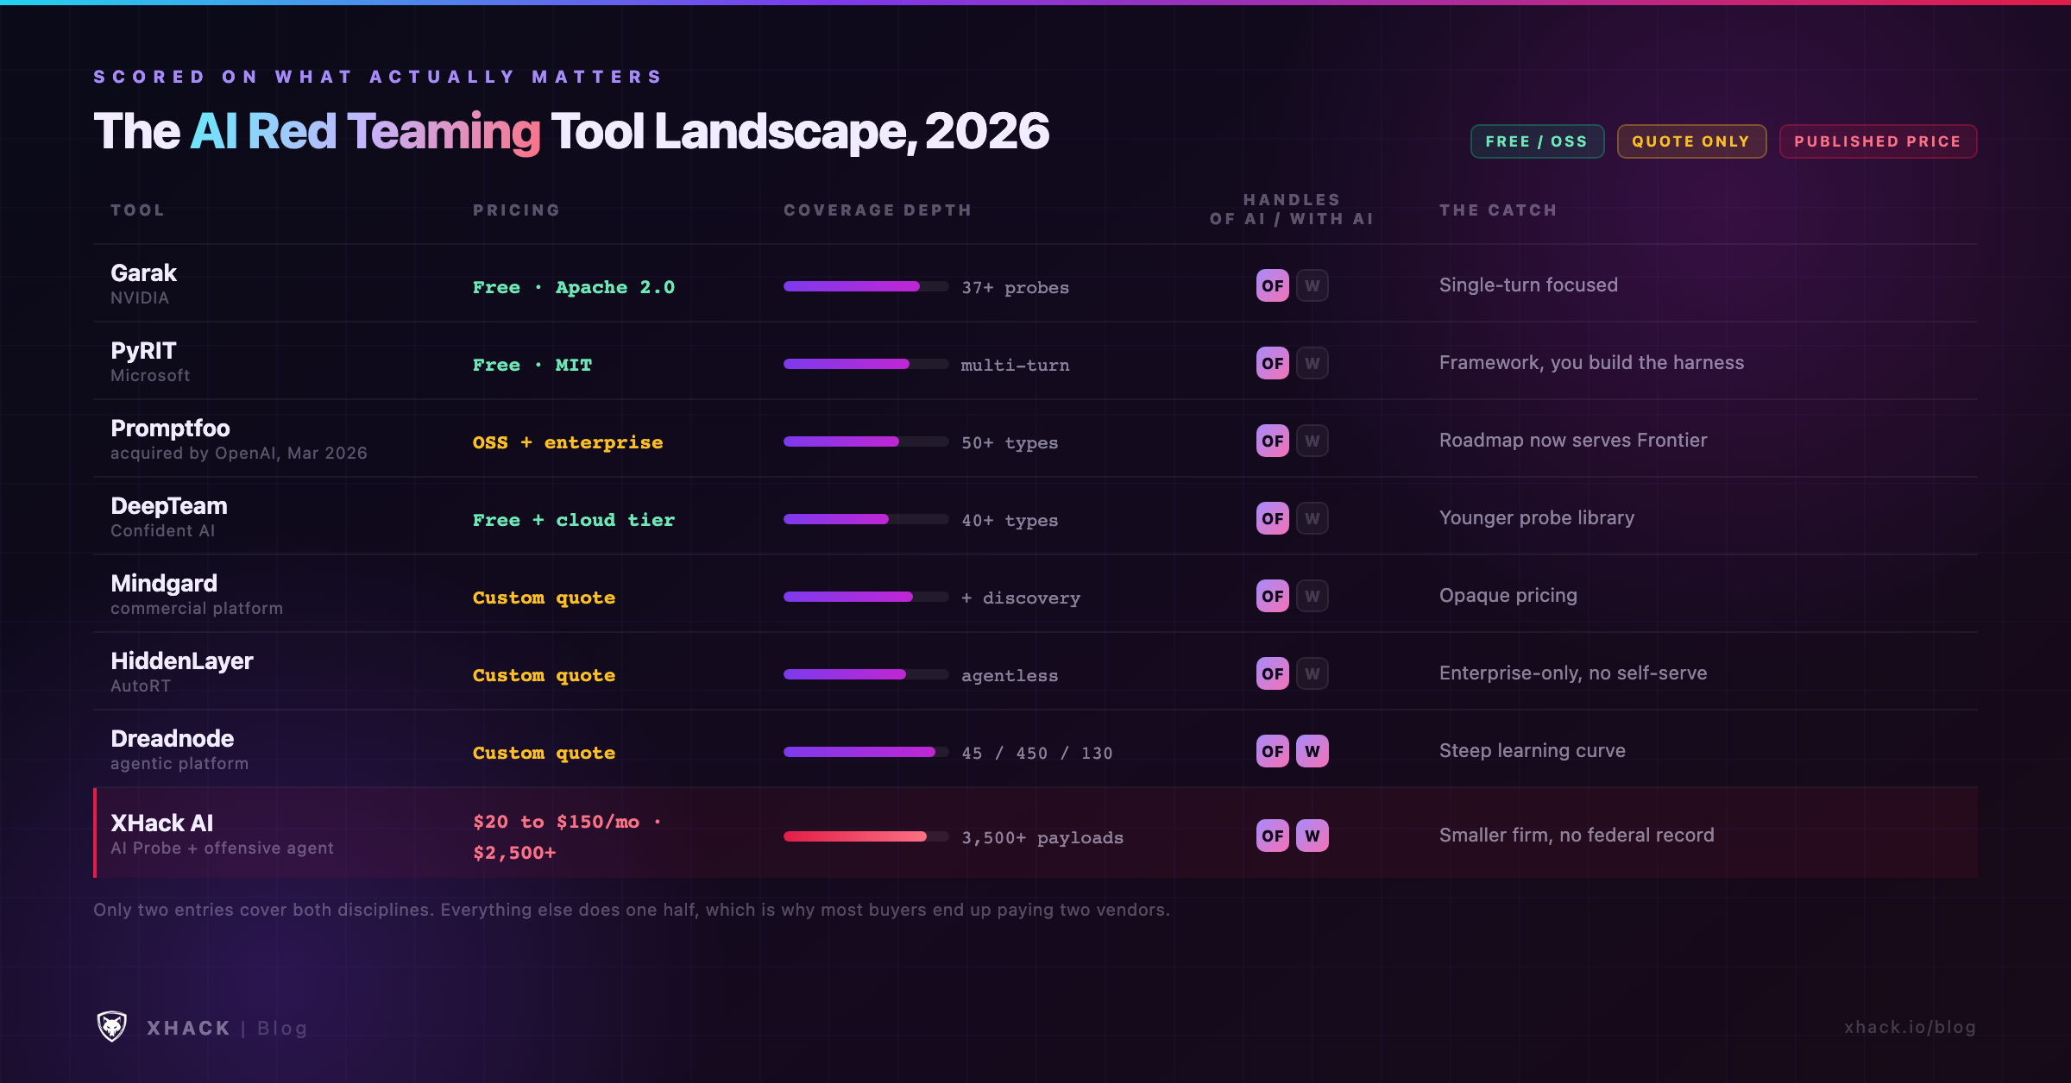Click the OF badge in Promptfoo row

(1273, 441)
